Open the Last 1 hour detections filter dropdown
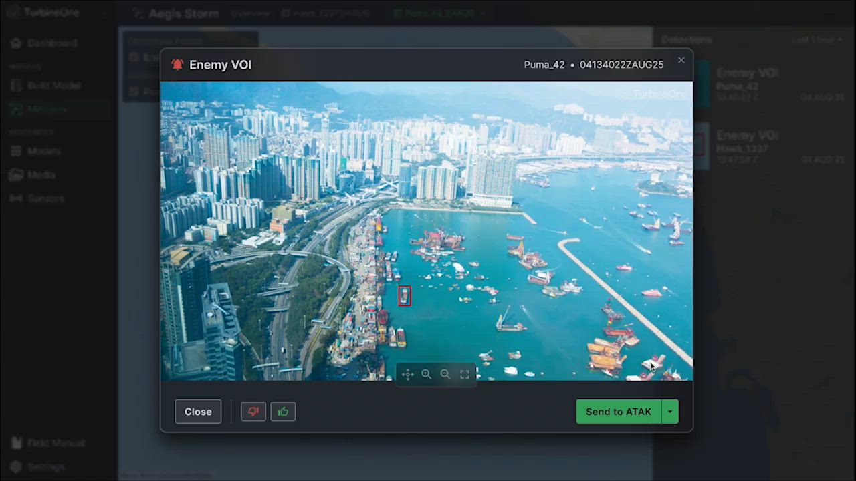 pyautogui.click(x=817, y=39)
